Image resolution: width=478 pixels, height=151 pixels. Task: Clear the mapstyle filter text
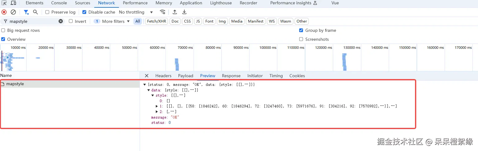click(61, 21)
